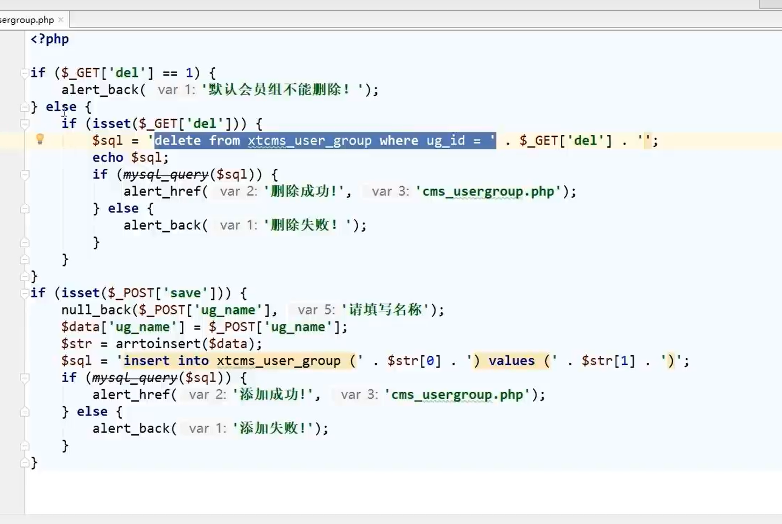Viewport: 782px width, 524px height.
Task: Collapse the if isset $_POST['save'] block
Action: coord(25,293)
